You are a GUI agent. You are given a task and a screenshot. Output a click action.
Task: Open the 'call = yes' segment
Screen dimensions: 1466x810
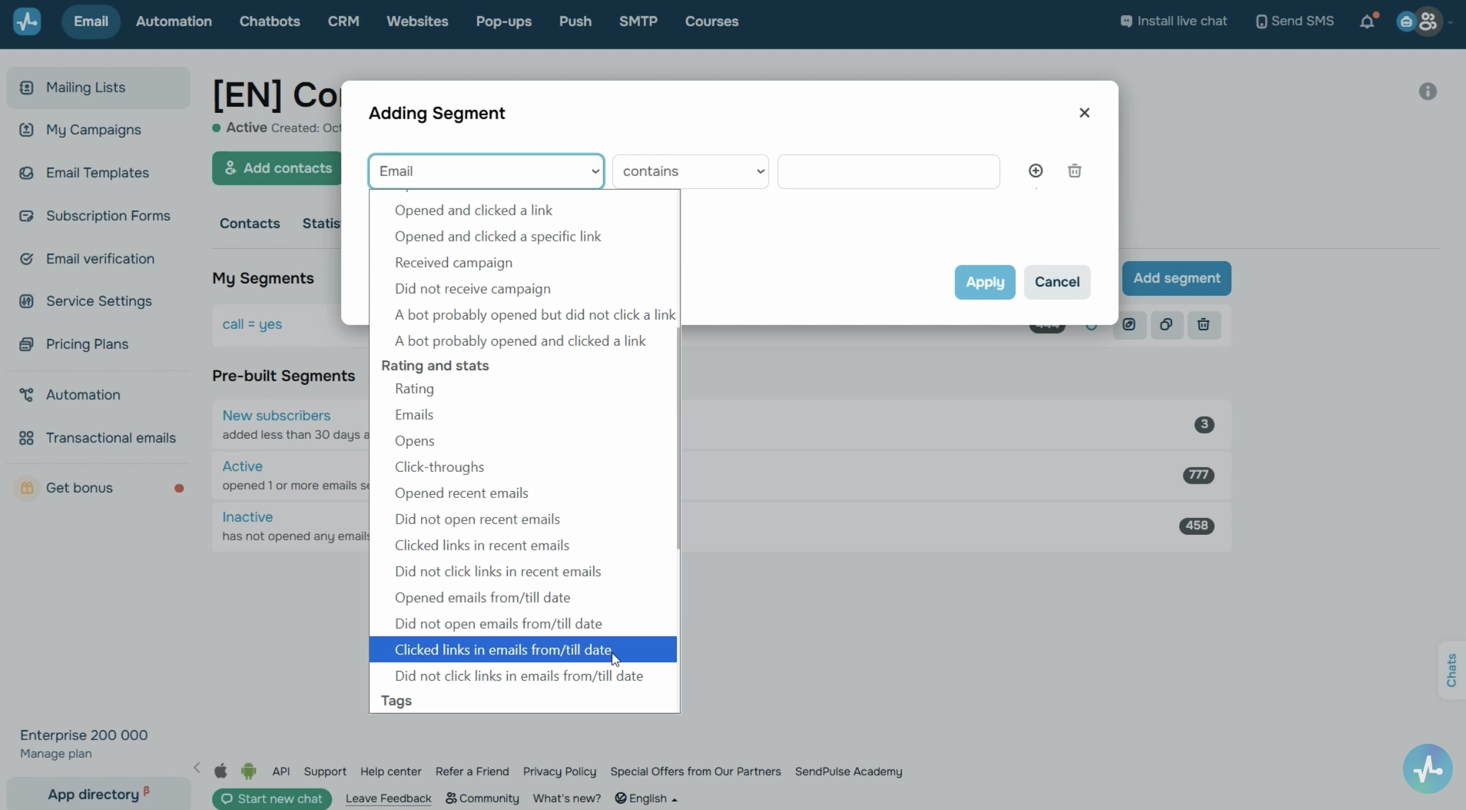click(x=252, y=324)
